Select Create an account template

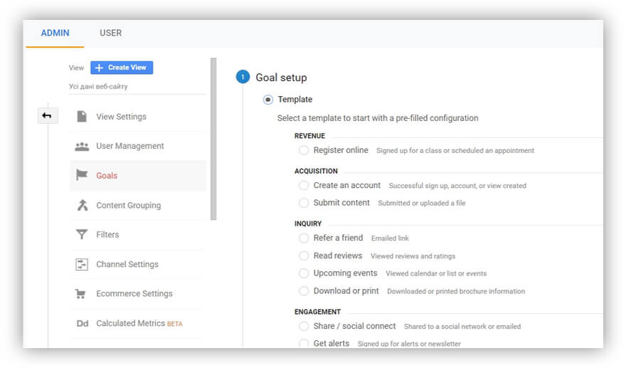coord(304,185)
